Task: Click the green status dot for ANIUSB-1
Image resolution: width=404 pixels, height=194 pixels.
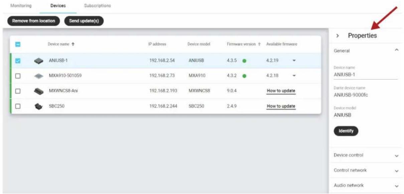Action: pos(244,61)
